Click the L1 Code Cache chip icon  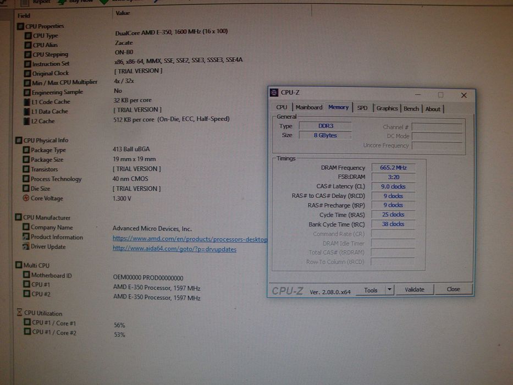[27, 102]
